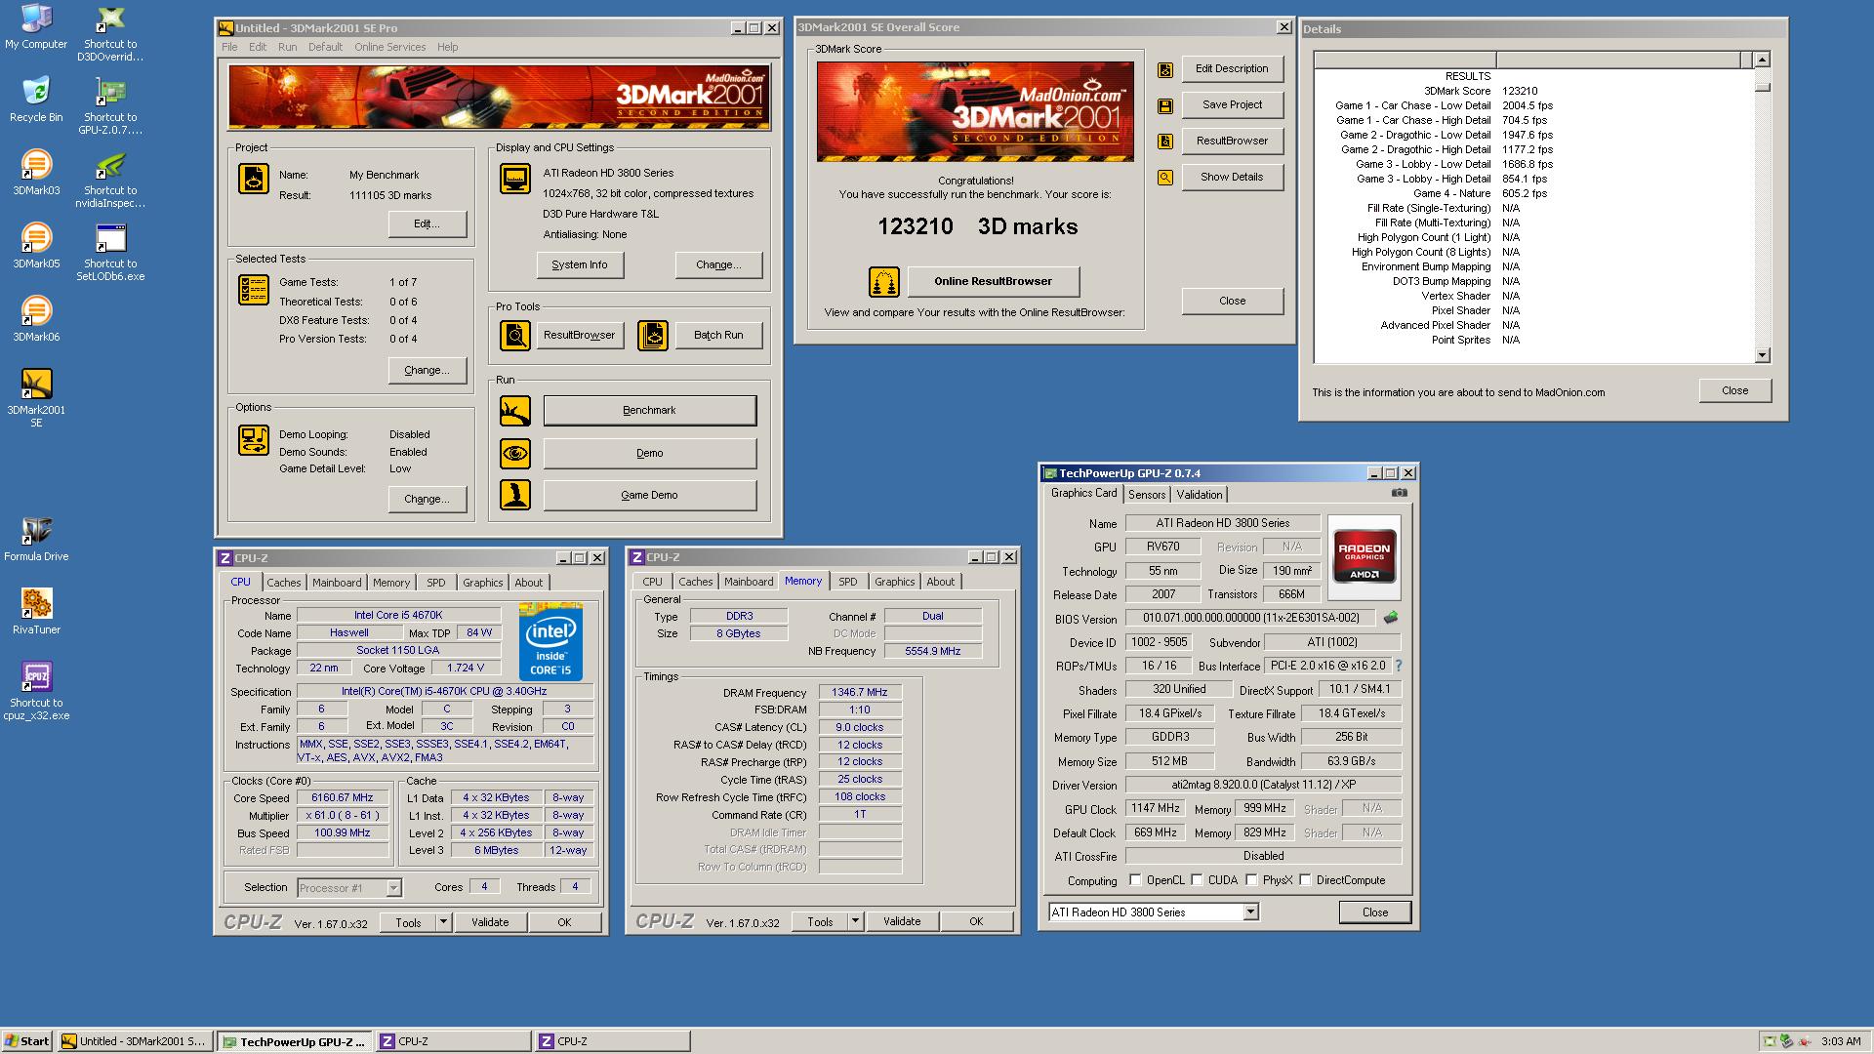Open Tools dropdown arrow in Memory CPU-Z window

click(855, 921)
